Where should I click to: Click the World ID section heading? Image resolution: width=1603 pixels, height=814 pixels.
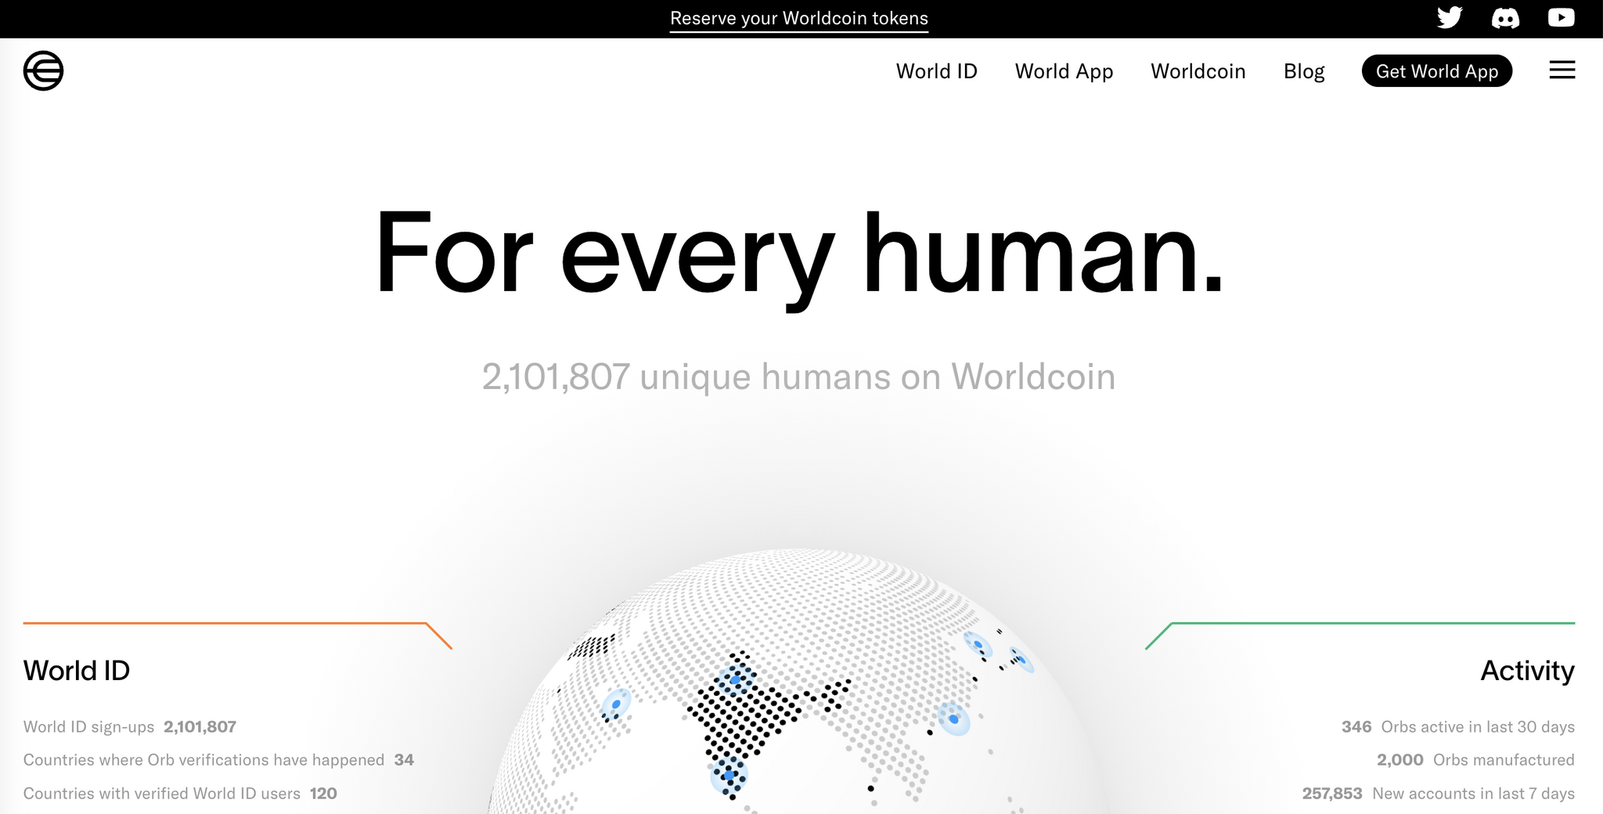coord(77,672)
